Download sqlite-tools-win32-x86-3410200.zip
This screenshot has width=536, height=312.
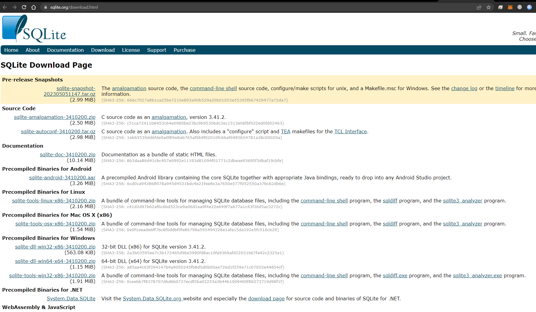[52, 275]
